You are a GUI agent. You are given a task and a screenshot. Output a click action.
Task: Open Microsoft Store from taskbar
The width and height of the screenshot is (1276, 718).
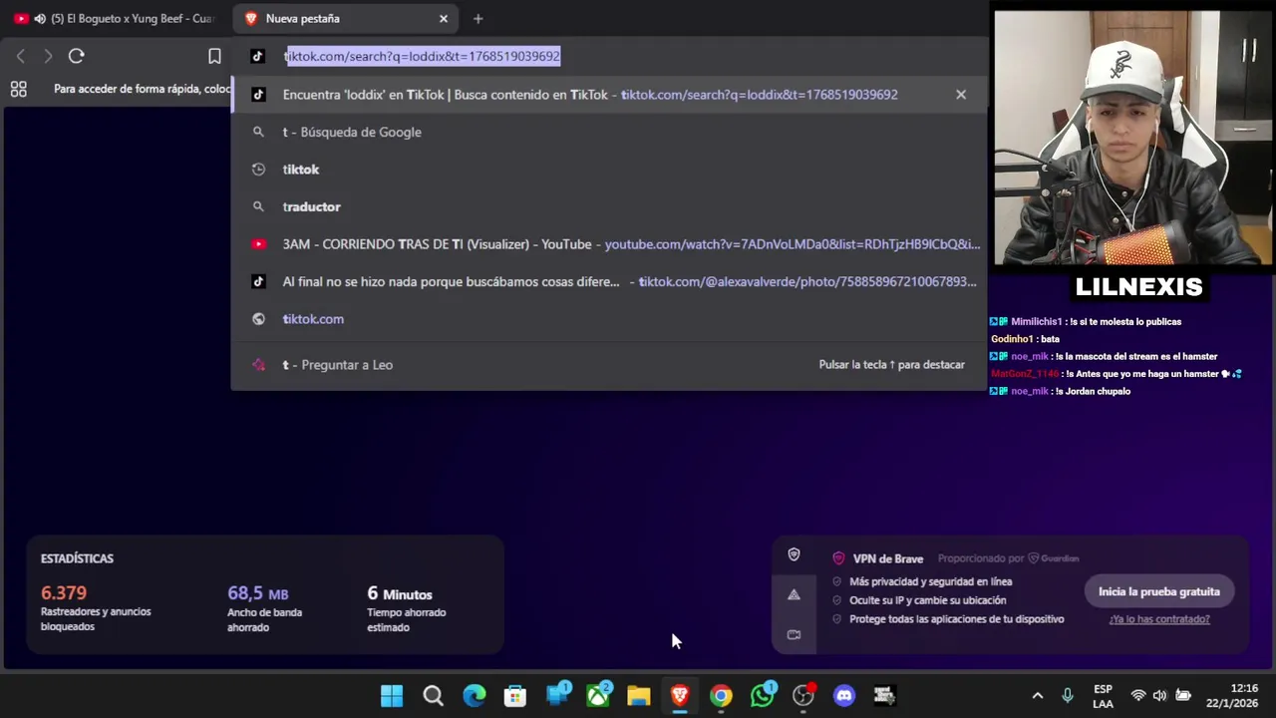click(515, 695)
